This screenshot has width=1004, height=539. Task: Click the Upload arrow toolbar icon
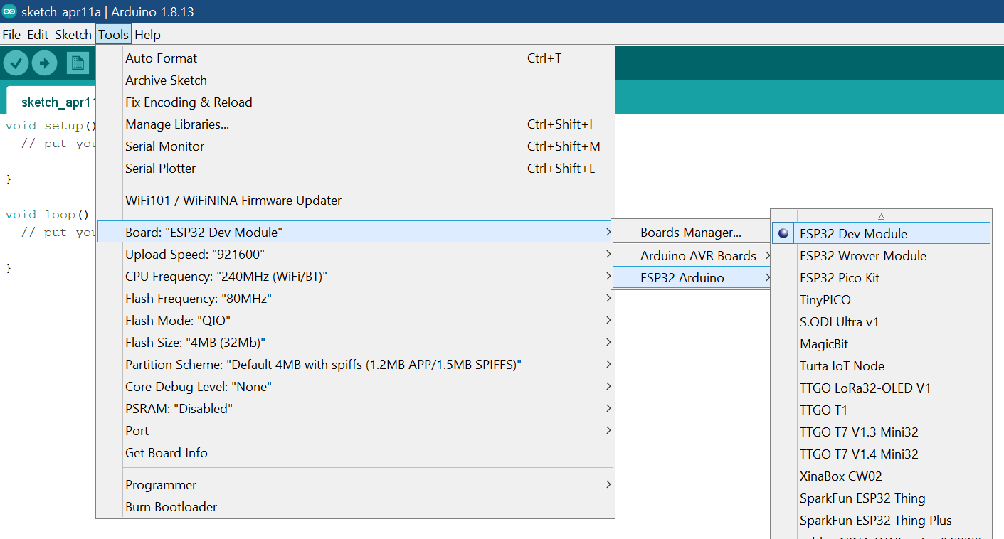pyautogui.click(x=44, y=63)
